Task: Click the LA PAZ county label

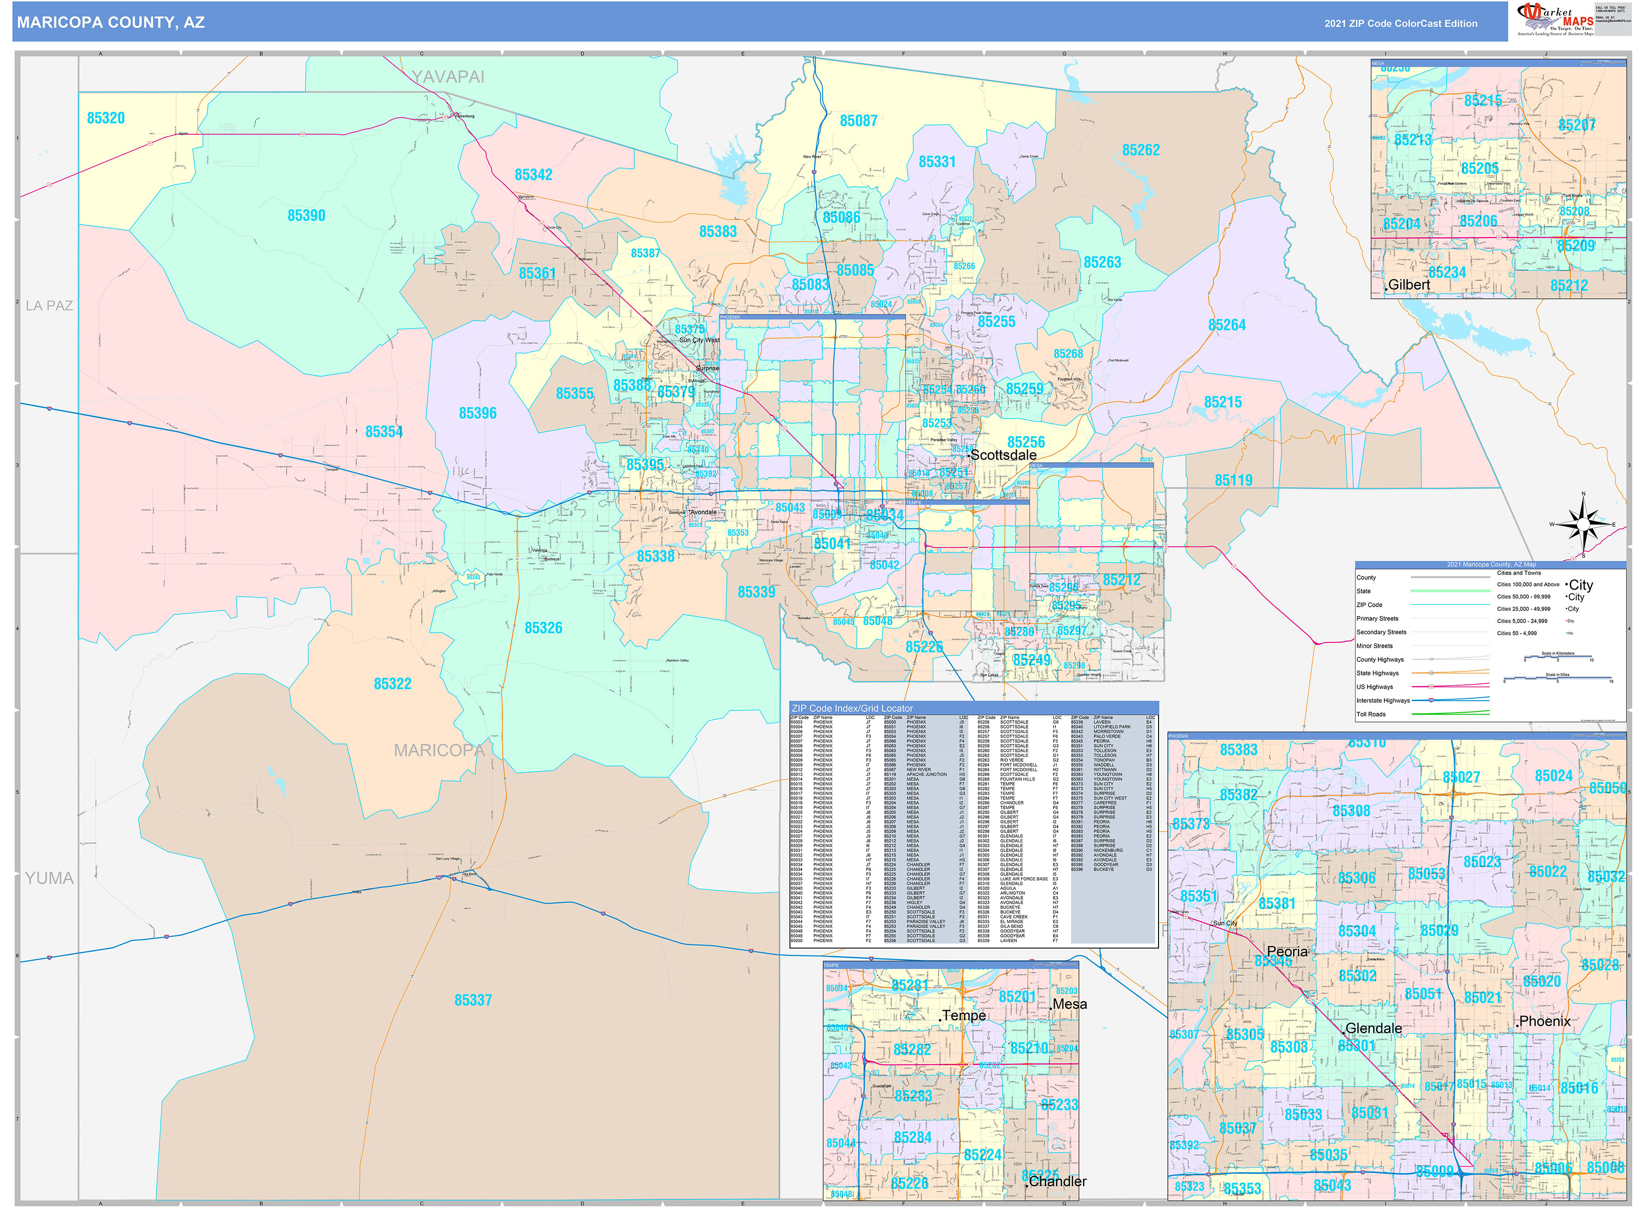Action: (49, 306)
